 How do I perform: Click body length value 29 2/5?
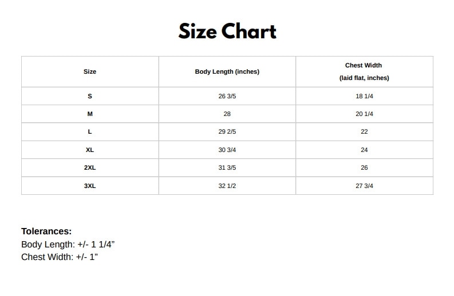point(227,131)
